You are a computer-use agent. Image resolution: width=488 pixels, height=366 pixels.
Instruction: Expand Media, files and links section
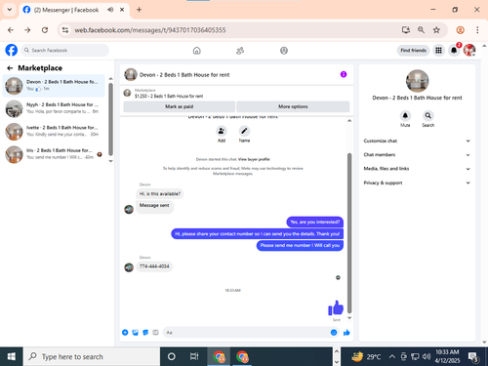[x=417, y=169]
